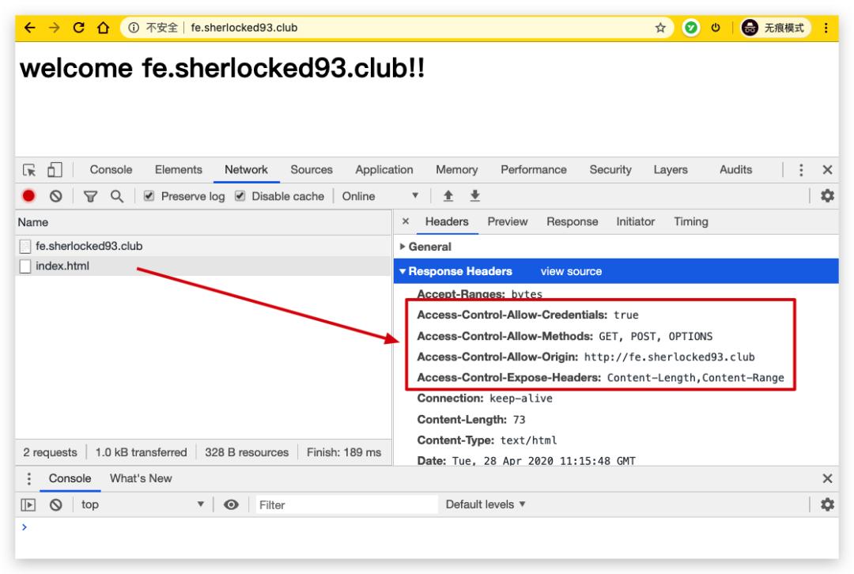Viewport: 854px width, 574px height.
Task: Focus the console Filter input
Action: click(x=346, y=505)
